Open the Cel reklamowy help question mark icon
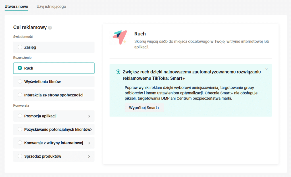Viewport: 291px width, 177px height. point(50,28)
